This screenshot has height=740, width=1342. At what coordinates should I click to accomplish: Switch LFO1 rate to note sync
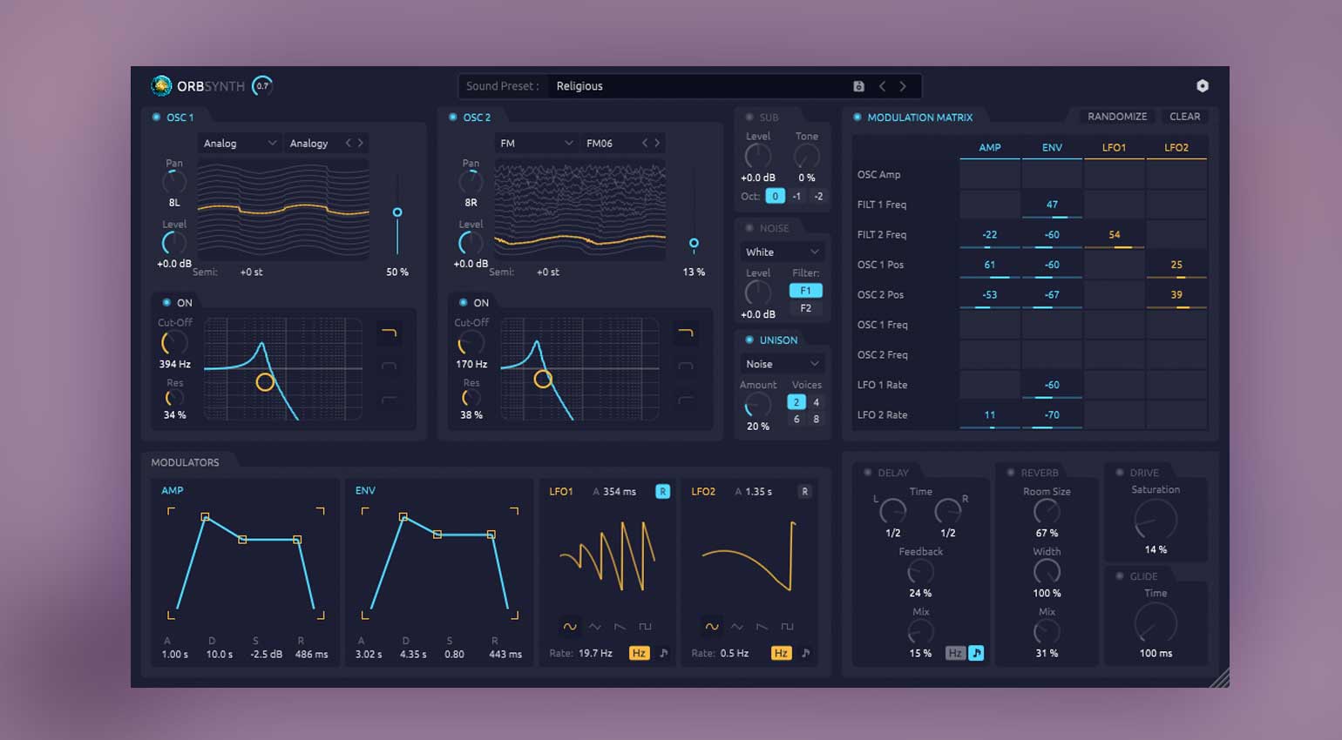(664, 653)
